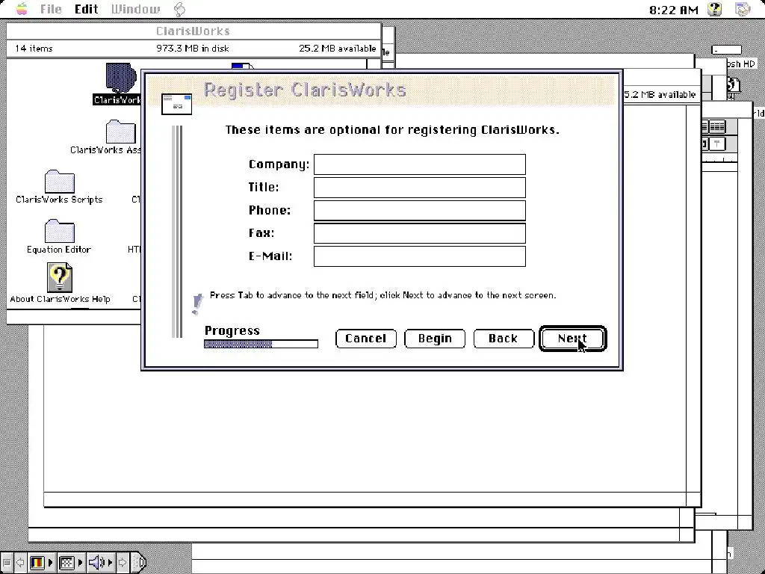This screenshot has width=765, height=574.
Task: Select the ClarisWorks Assistants folder icon
Action: 120,132
